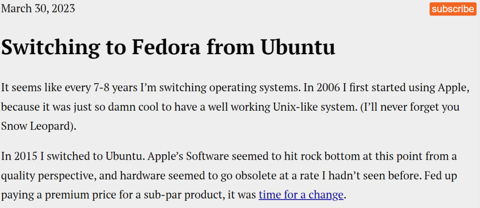Click "Apple's Software" in second paragraph
This screenshot has width=480, height=208.
[188, 156]
